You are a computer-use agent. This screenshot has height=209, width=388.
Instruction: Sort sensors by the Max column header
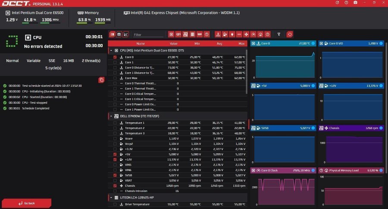pyautogui.click(x=241, y=43)
